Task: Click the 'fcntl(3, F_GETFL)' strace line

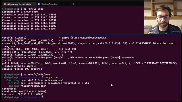Action: click(x=54, y=38)
